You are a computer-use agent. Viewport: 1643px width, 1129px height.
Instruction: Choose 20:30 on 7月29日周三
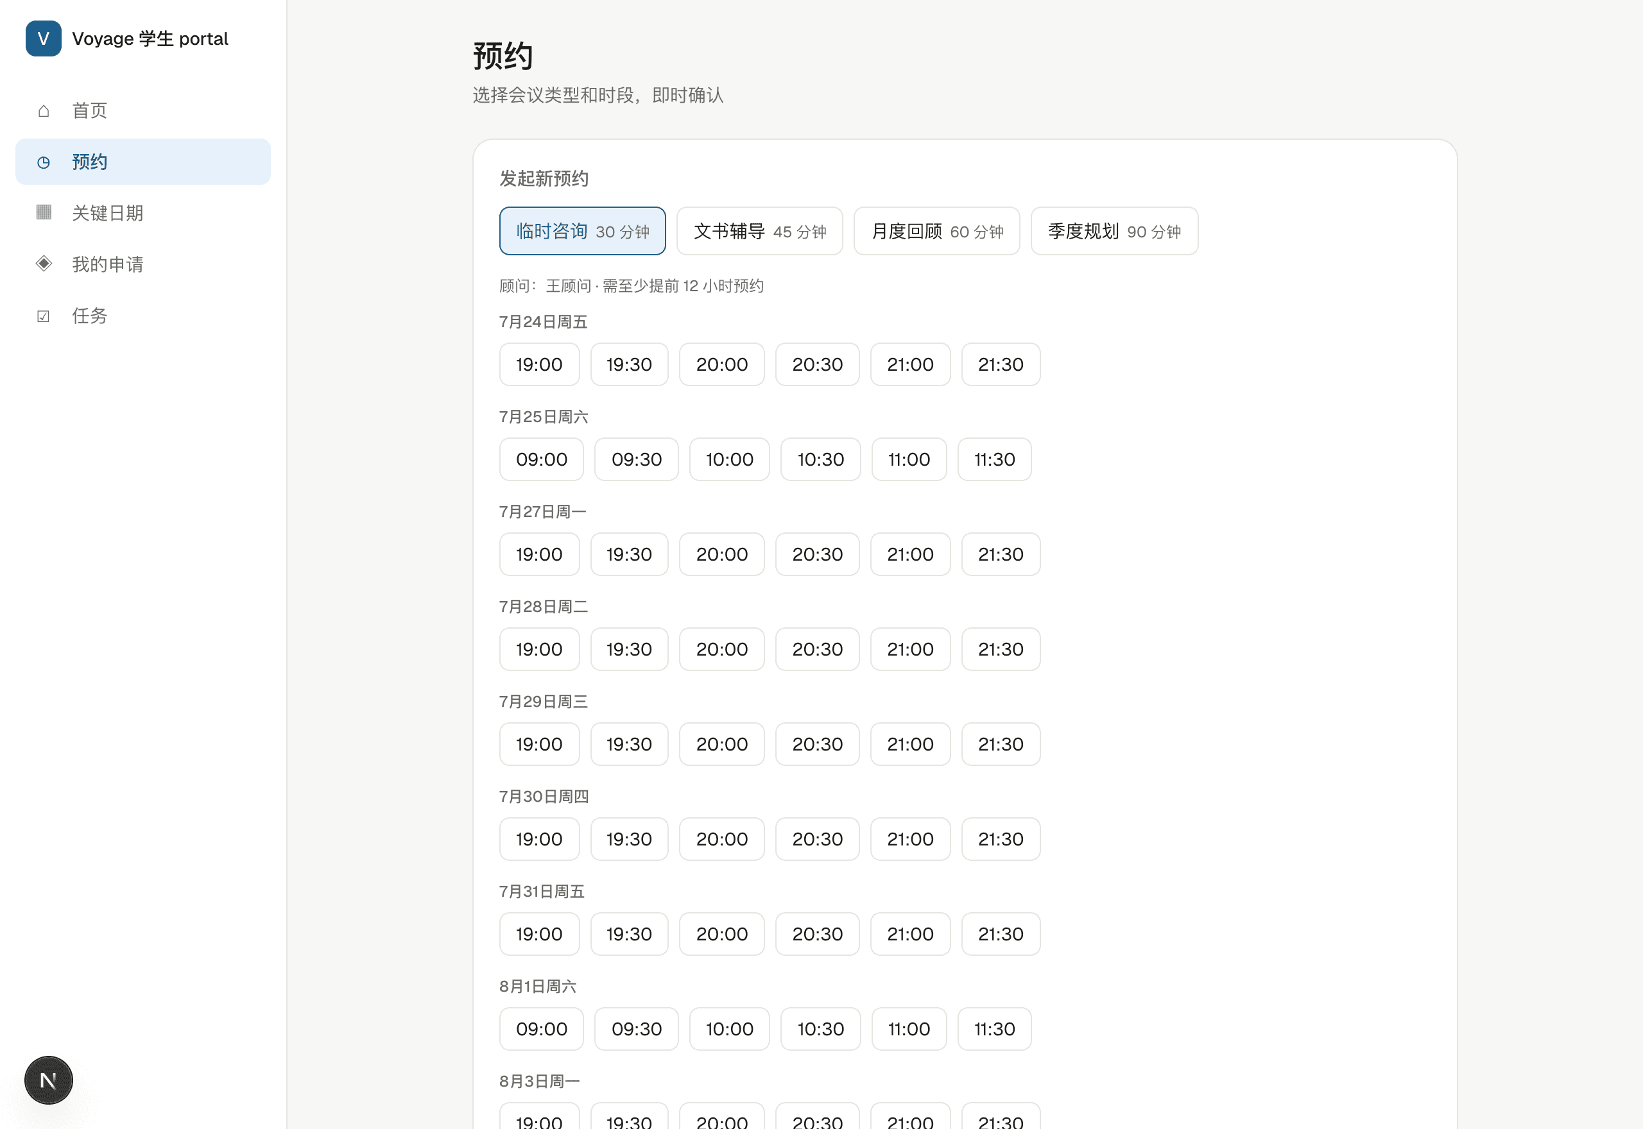click(817, 743)
